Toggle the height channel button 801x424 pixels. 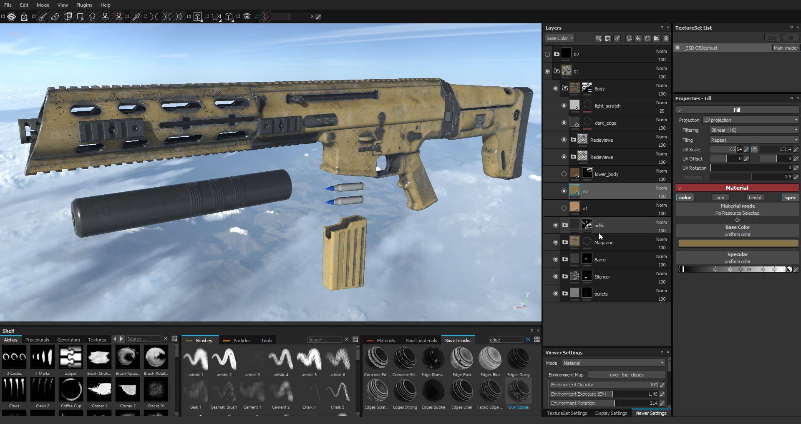click(755, 198)
